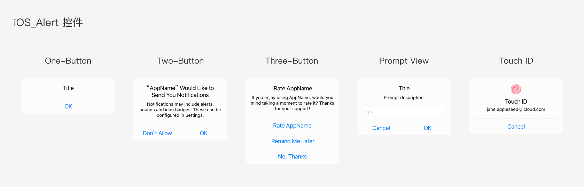Select No, Thanks option
This screenshot has width=584, height=187.
point(292,156)
